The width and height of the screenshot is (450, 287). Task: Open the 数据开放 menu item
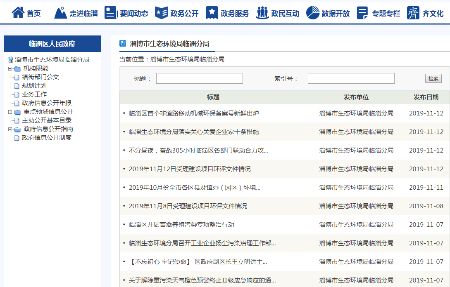336,14
